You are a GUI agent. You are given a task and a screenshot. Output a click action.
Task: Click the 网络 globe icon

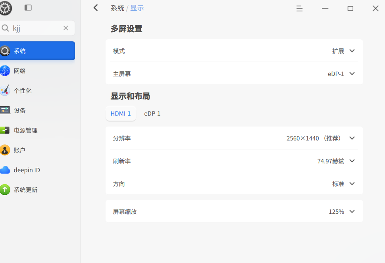(5, 71)
